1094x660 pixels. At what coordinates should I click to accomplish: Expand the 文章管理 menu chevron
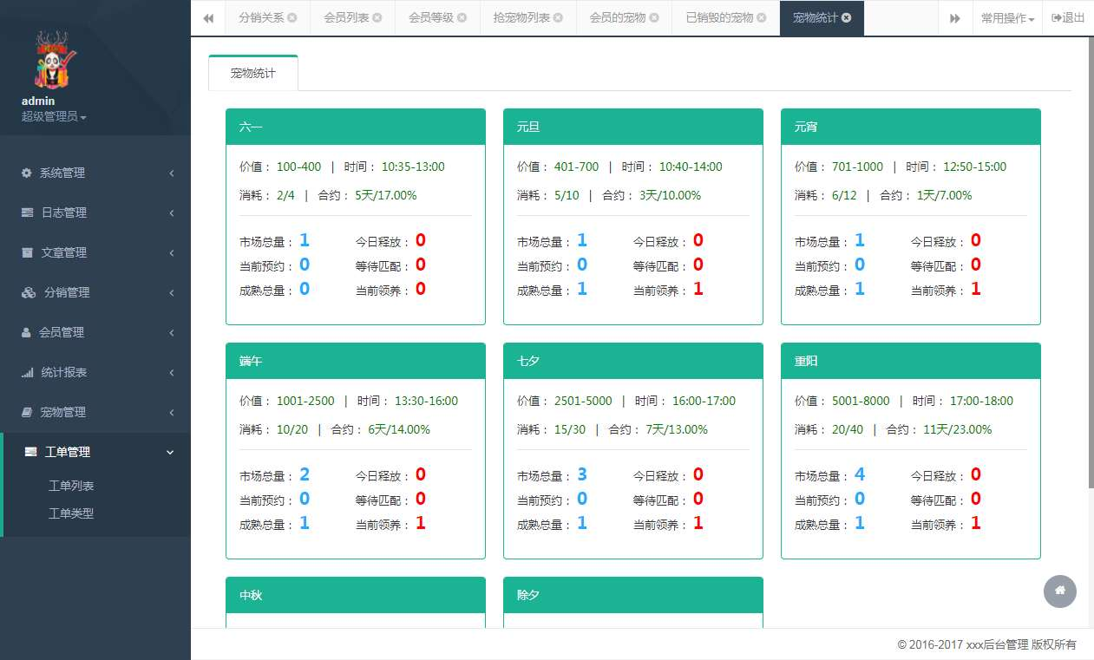tap(171, 252)
